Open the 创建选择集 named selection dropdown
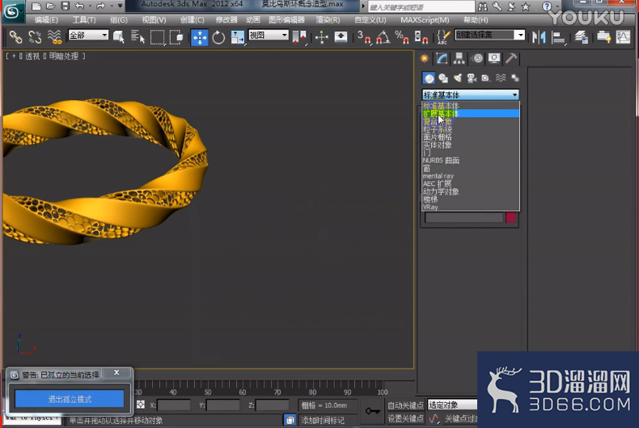This screenshot has height=428, width=639. (x=489, y=35)
